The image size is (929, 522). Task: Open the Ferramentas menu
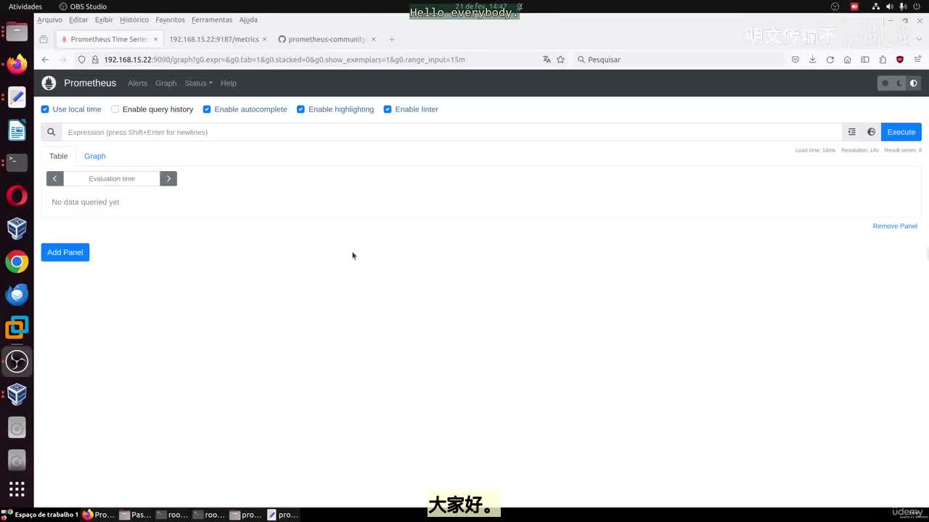tap(212, 20)
